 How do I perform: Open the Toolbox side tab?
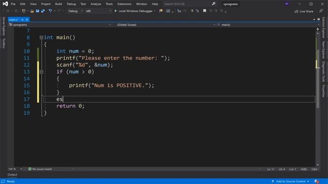[4, 43]
